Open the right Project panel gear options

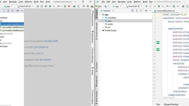click(146, 11)
